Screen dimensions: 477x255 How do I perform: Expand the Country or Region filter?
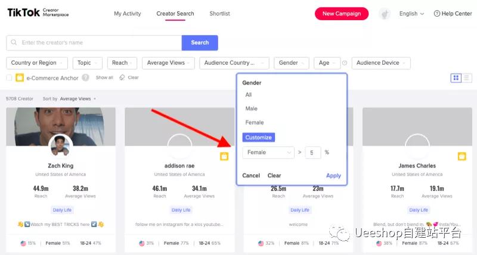point(37,63)
